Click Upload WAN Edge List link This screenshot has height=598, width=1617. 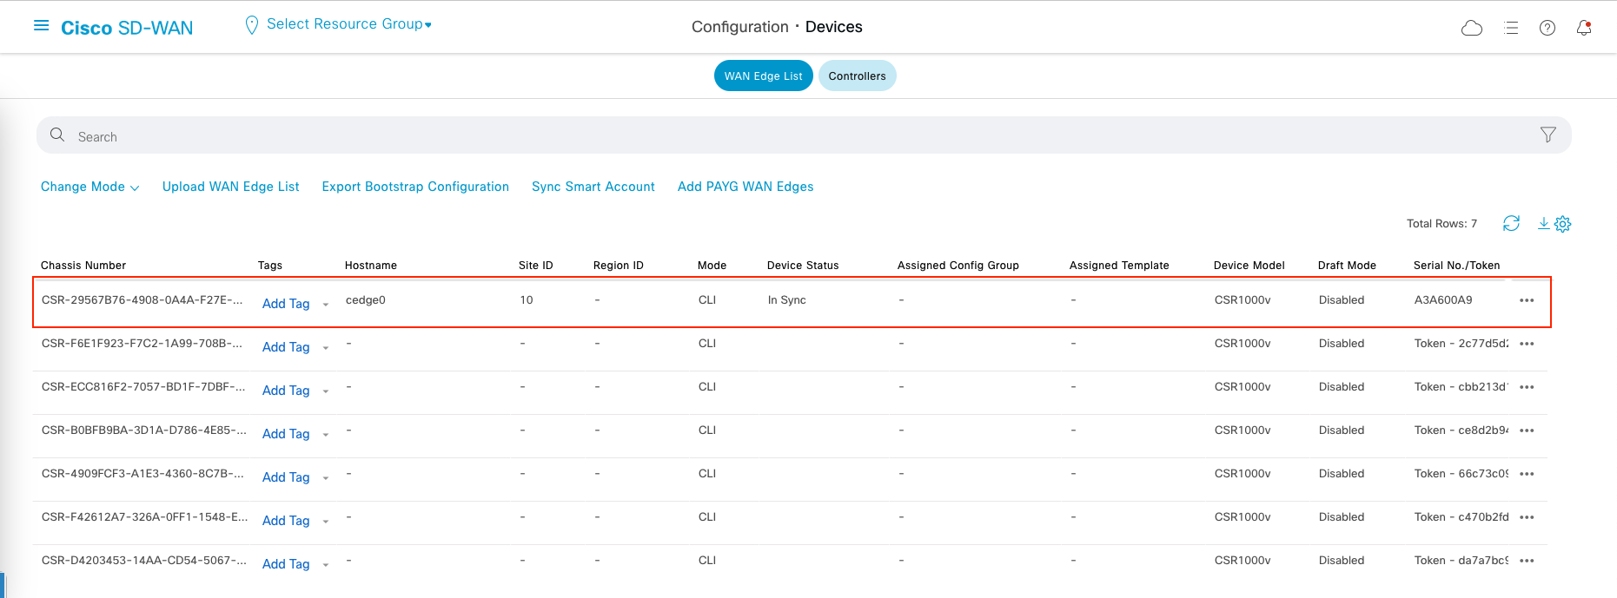[x=230, y=187]
